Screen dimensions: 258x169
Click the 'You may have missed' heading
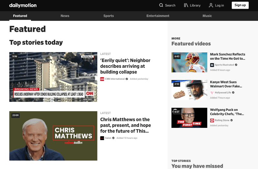pyautogui.click(x=197, y=166)
